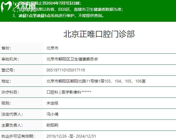The width and height of the screenshot is (176, 139).
Task: Click the 审批机关 label
Action: click(x=10, y=59)
